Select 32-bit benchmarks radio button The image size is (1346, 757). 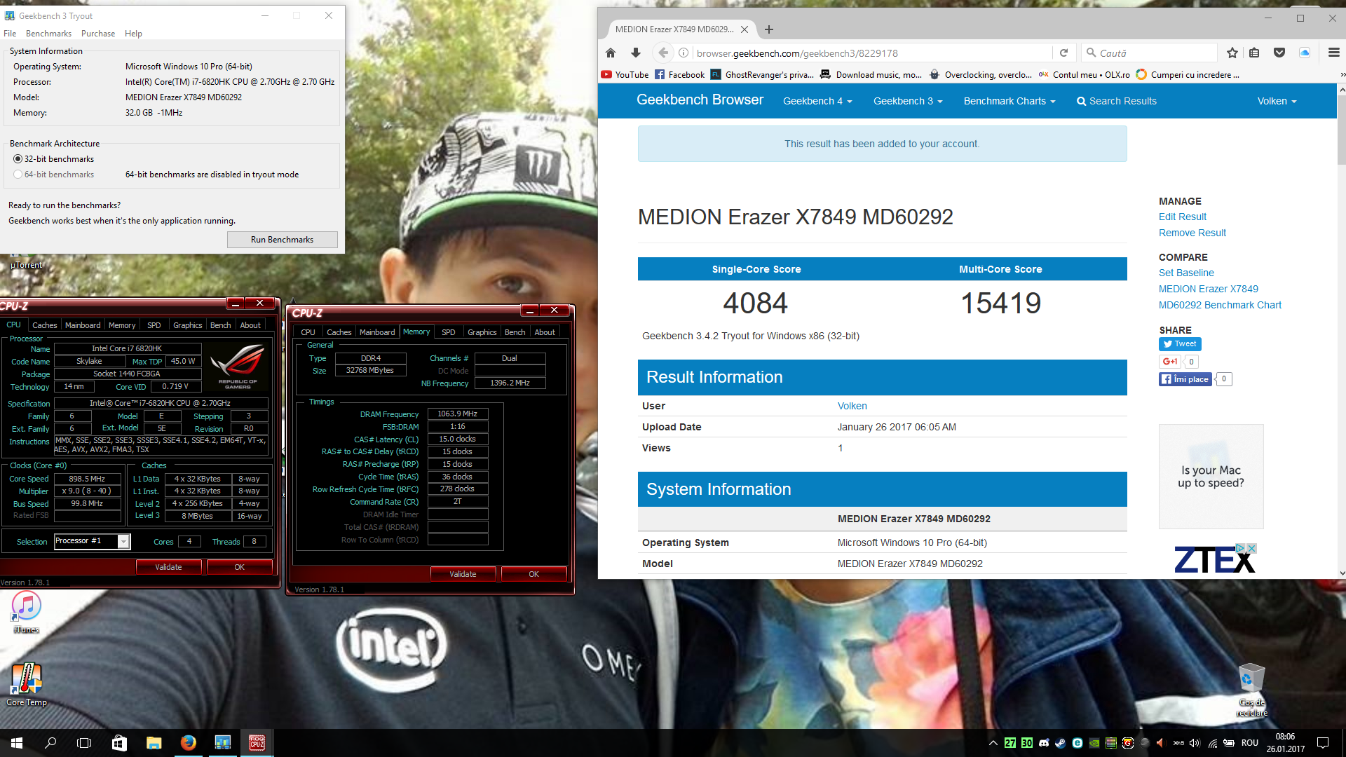18,159
